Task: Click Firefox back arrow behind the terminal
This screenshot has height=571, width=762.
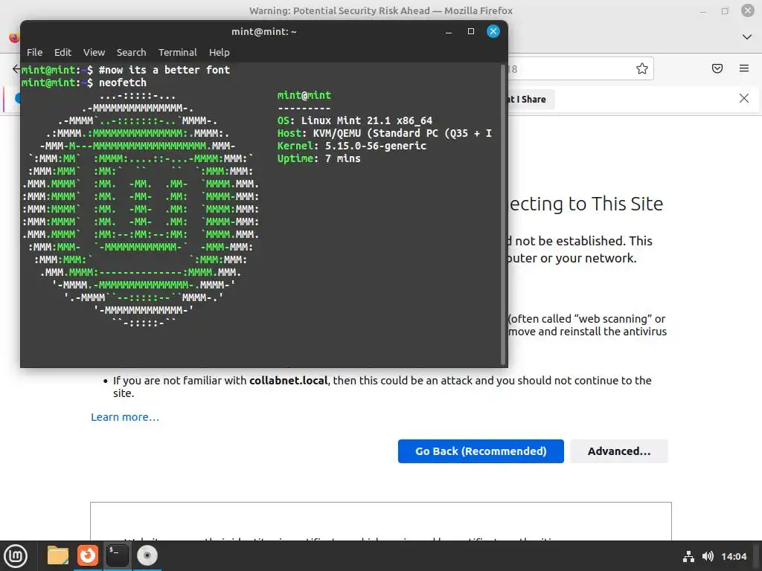Action: [16, 69]
